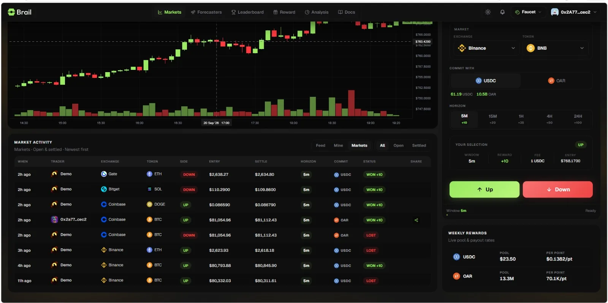Click the green Up prediction button
The width and height of the screenshot is (608, 303).
point(484,189)
